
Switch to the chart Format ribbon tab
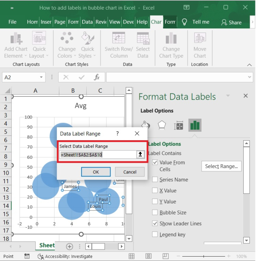(x=170, y=22)
